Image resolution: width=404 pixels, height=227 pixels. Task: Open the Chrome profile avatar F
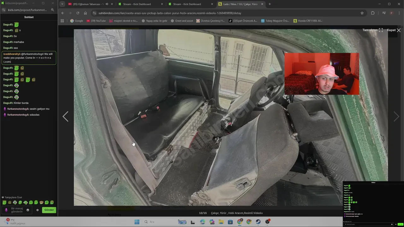pos(391,13)
